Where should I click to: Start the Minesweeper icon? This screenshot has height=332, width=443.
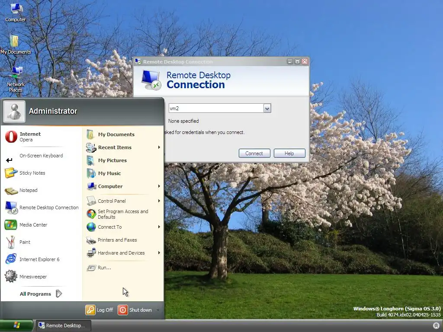click(11, 276)
